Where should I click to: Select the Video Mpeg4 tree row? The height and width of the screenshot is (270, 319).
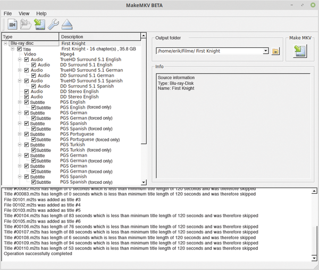(72, 54)
